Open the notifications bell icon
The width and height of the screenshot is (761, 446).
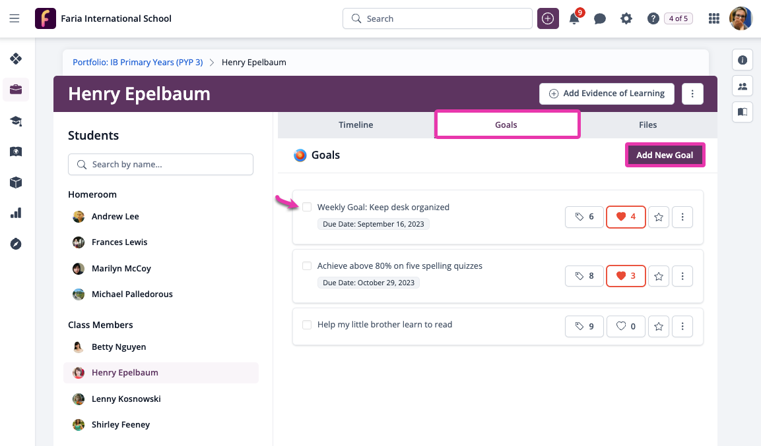pos(574,18)
